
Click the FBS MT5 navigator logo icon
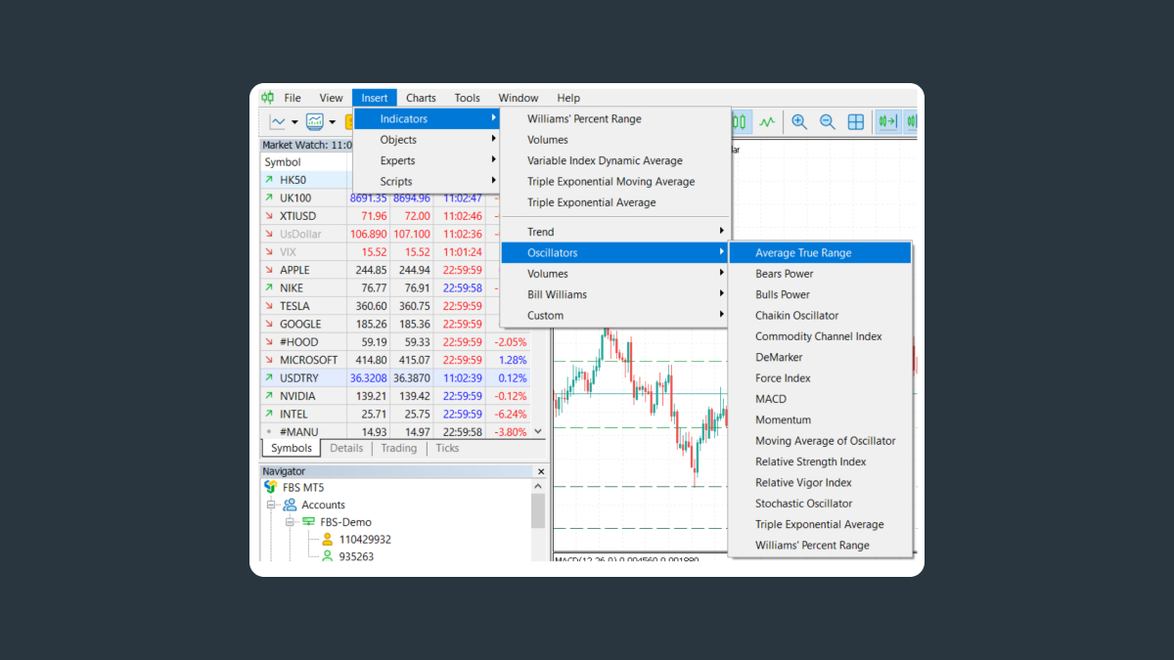(x=271, y=487)
